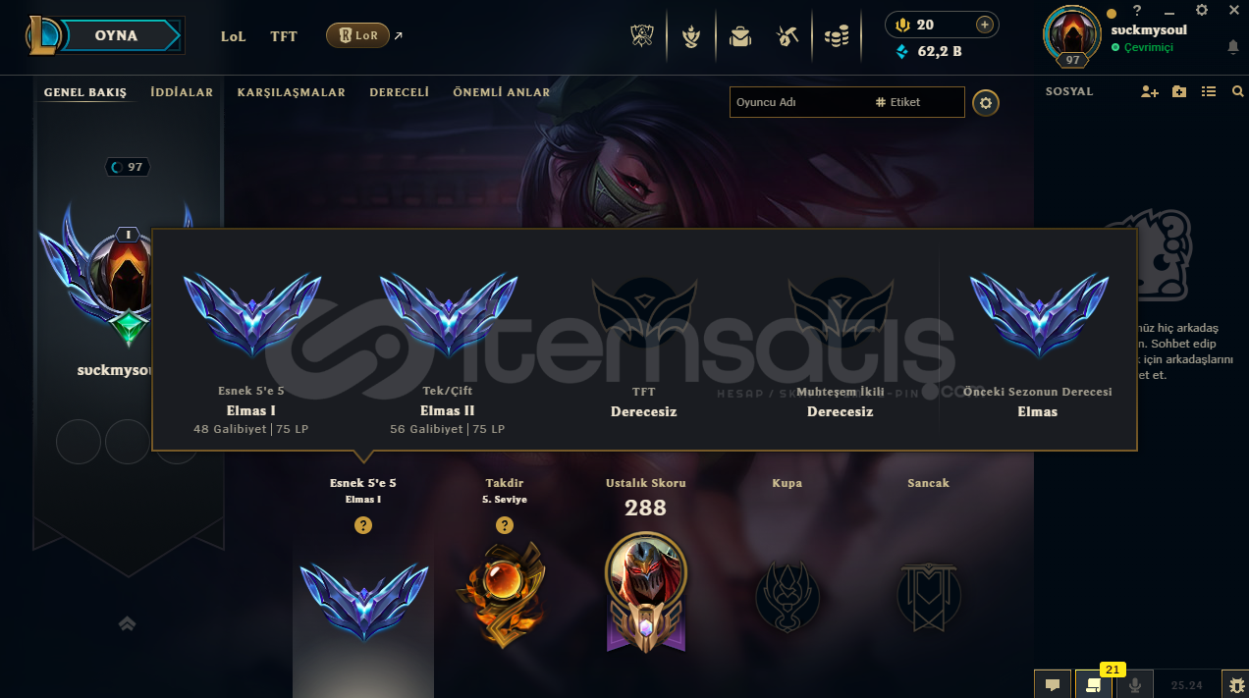Buy RP with the plus button
The width and height of the screenshot is (1249, 698).
tap(984, 25)
